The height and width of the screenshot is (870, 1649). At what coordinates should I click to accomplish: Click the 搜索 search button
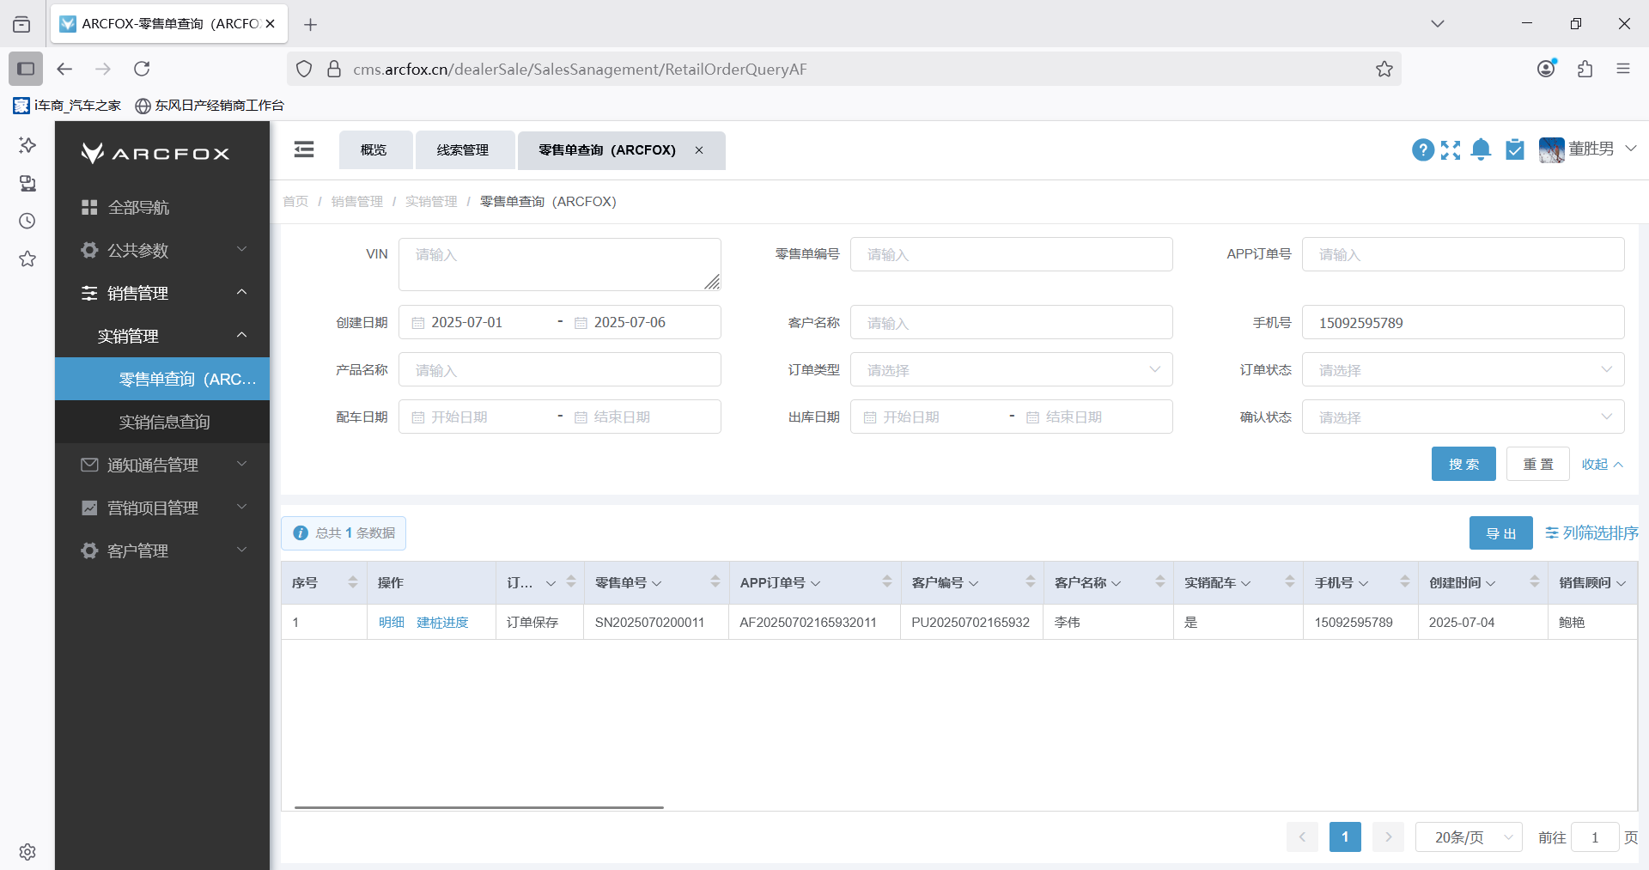[1463, 464]
